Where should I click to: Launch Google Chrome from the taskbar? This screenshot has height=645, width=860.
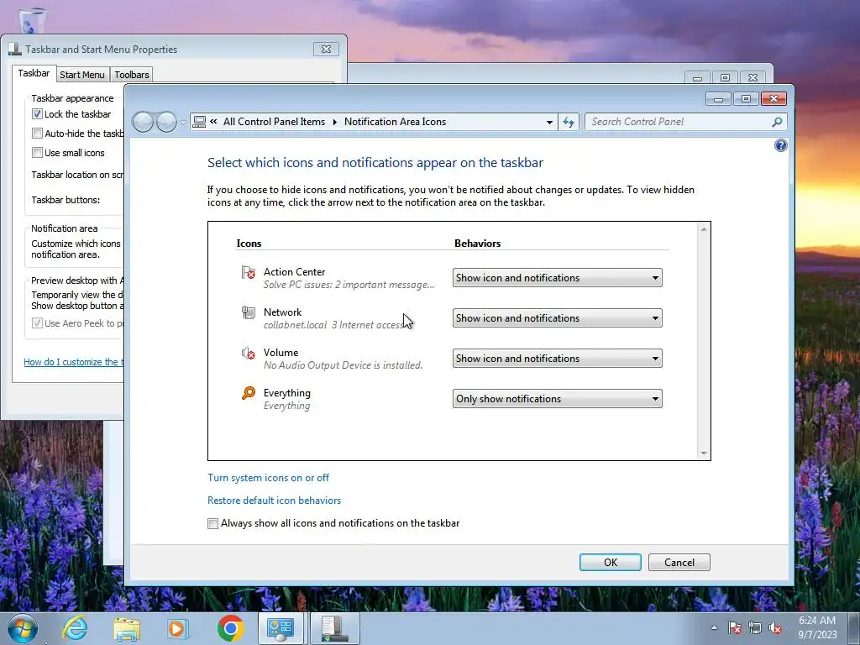(230, 628)
